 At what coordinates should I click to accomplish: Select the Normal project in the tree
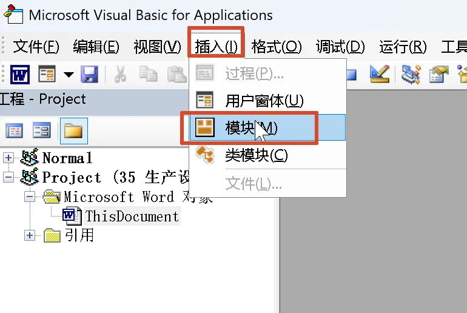tap(67, 158)
